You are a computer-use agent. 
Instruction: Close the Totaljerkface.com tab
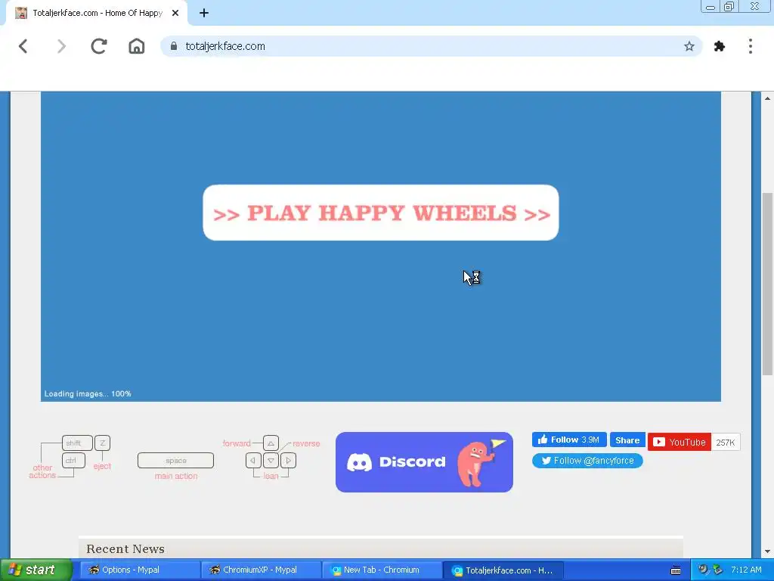tap(175, 14)
